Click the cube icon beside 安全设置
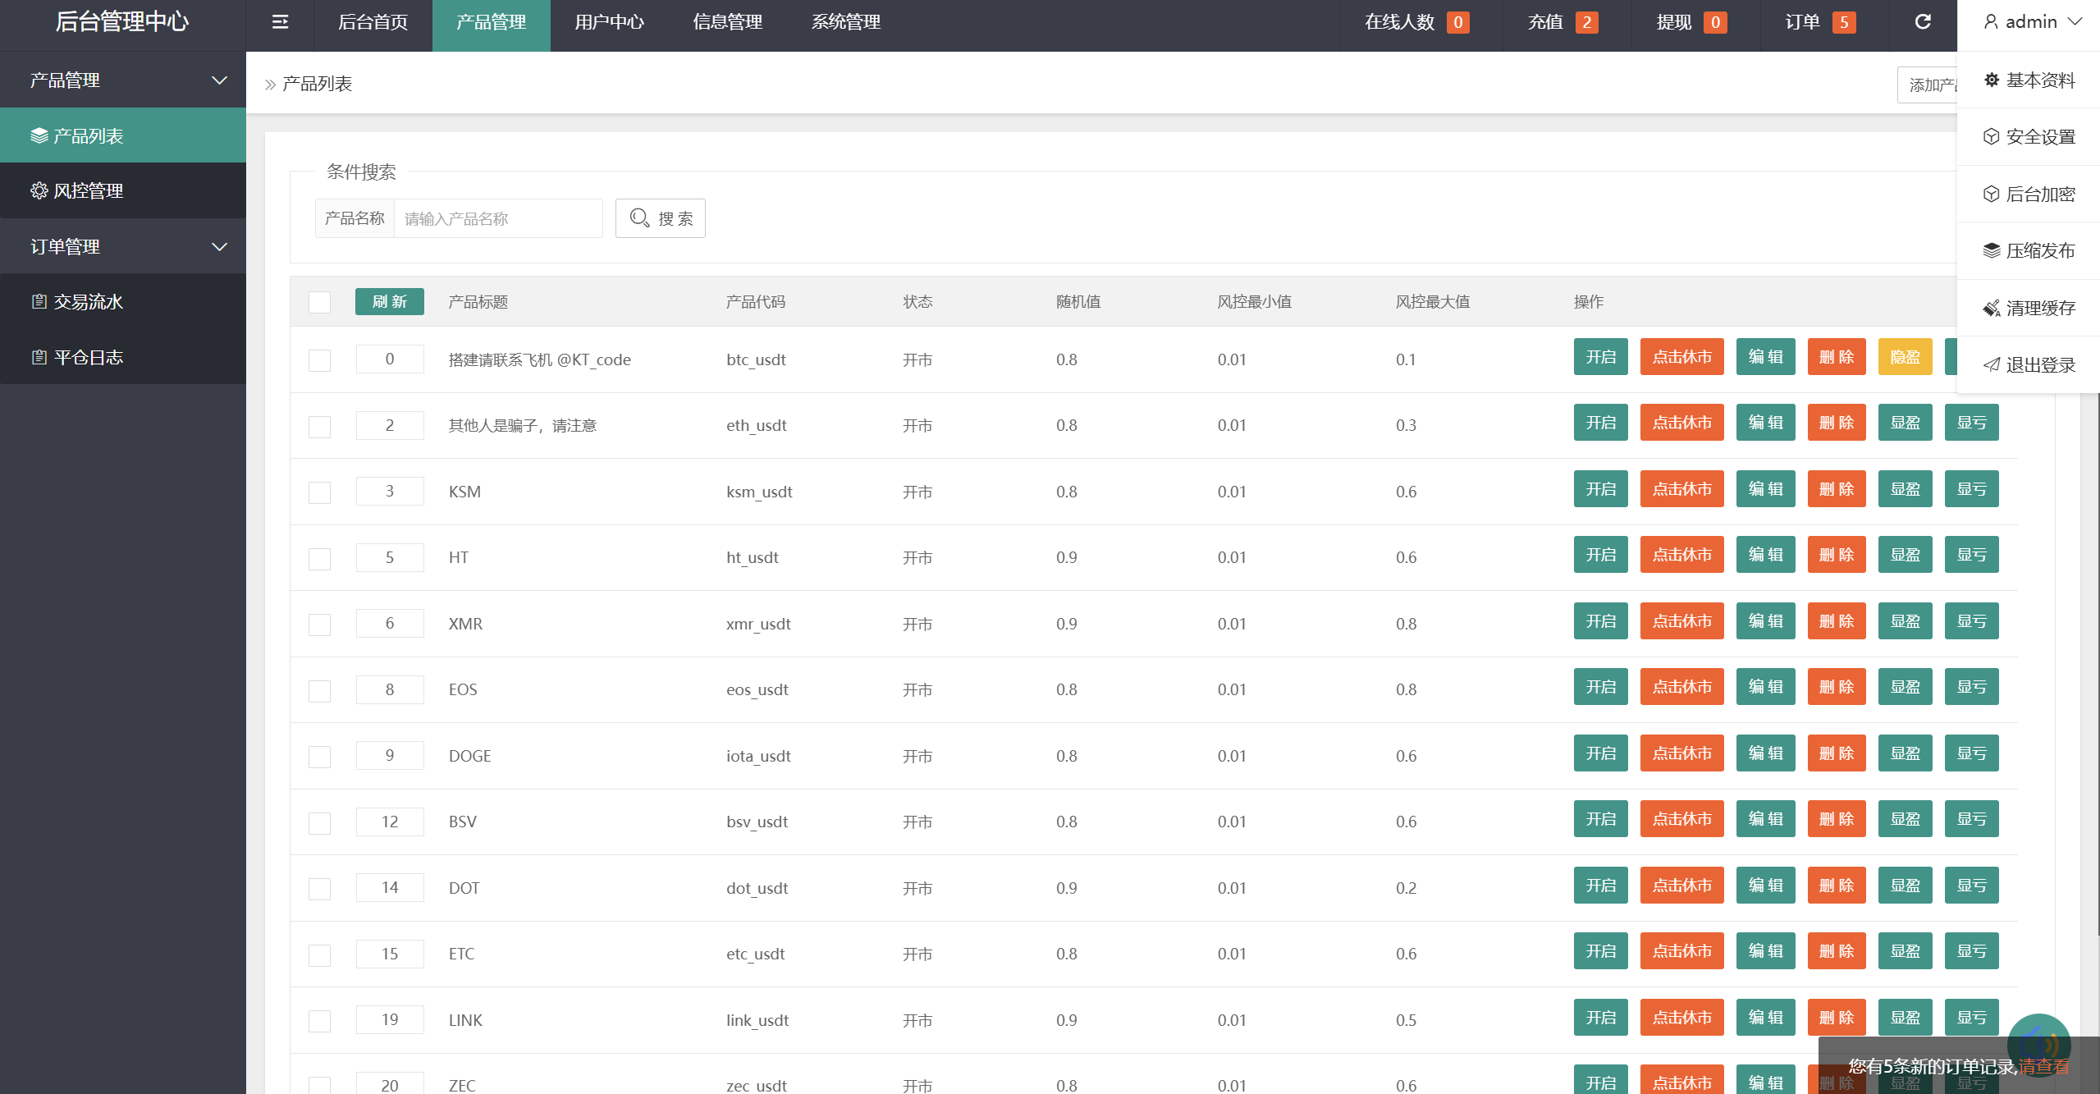The image size is (2100, 1094). (x=1992, y=136)
